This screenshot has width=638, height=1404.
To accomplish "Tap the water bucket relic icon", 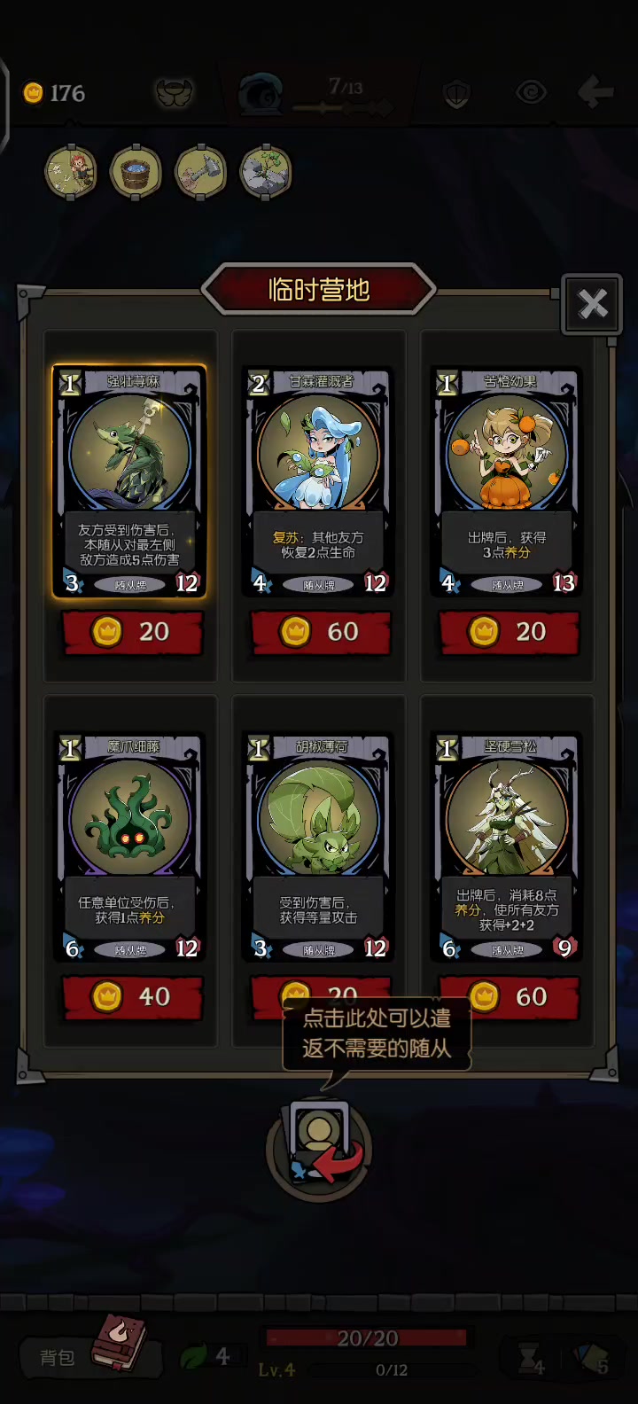I will 136,172.
